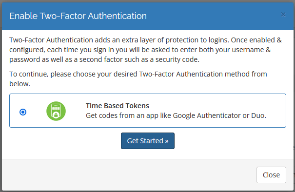Click the "Enable Two-Factor Authentication" dialog title
The height and width of the screenshot is (192, 295).
coord(78,16)
